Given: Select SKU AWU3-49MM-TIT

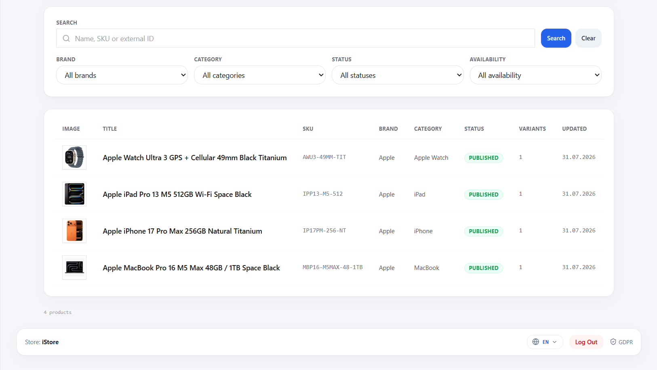Looking at the screenshot, I should point(324,157).
